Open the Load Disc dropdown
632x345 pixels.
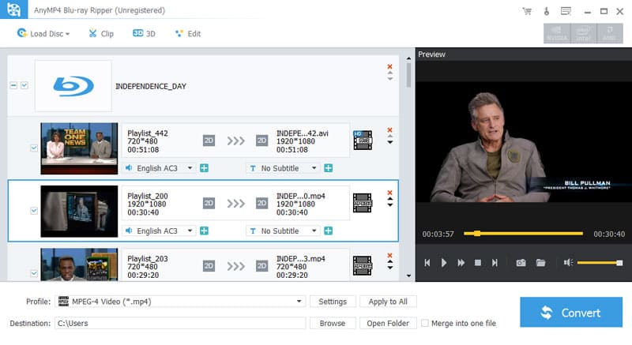43,33
